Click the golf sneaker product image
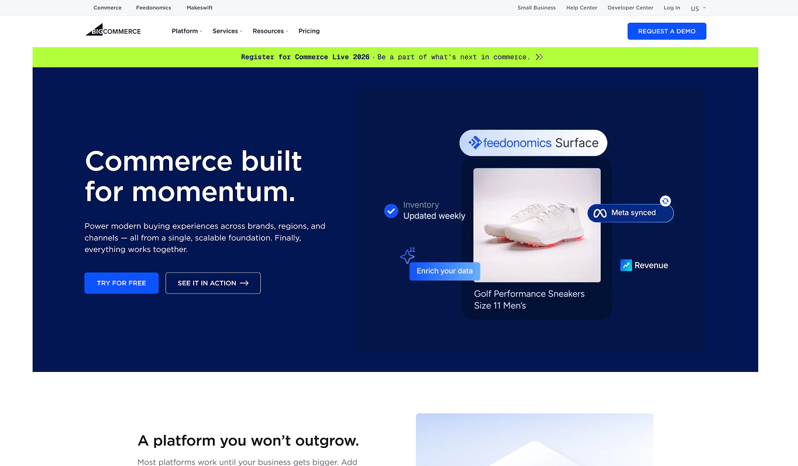 537,225
